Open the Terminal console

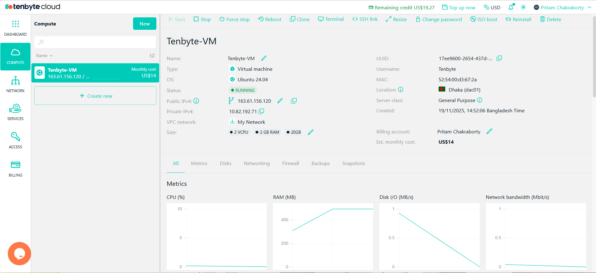[x=331, y=19]
